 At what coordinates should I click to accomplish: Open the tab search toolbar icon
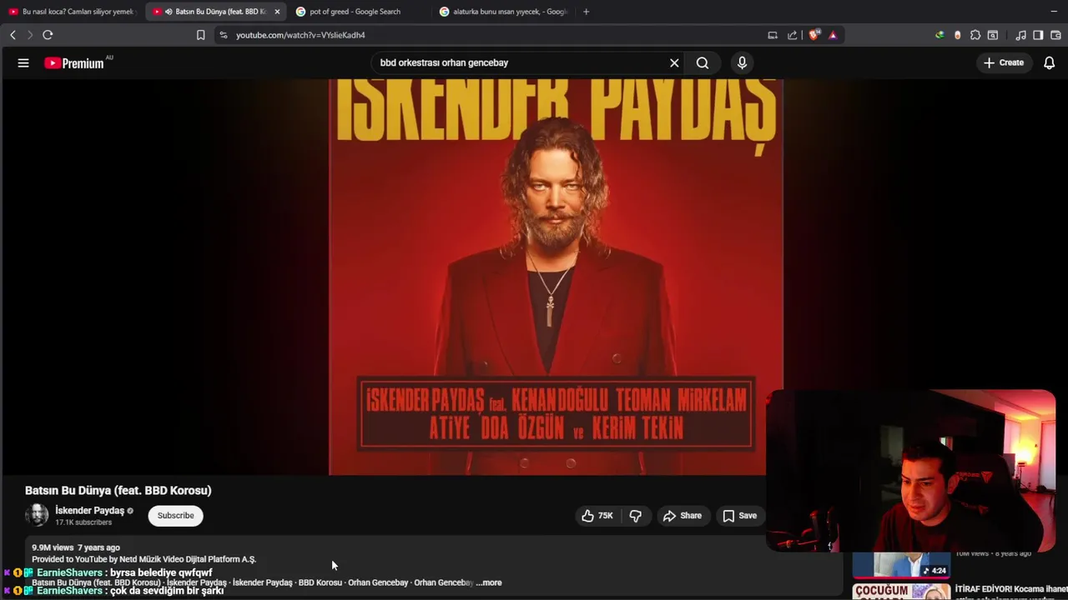tap(993, 35)
